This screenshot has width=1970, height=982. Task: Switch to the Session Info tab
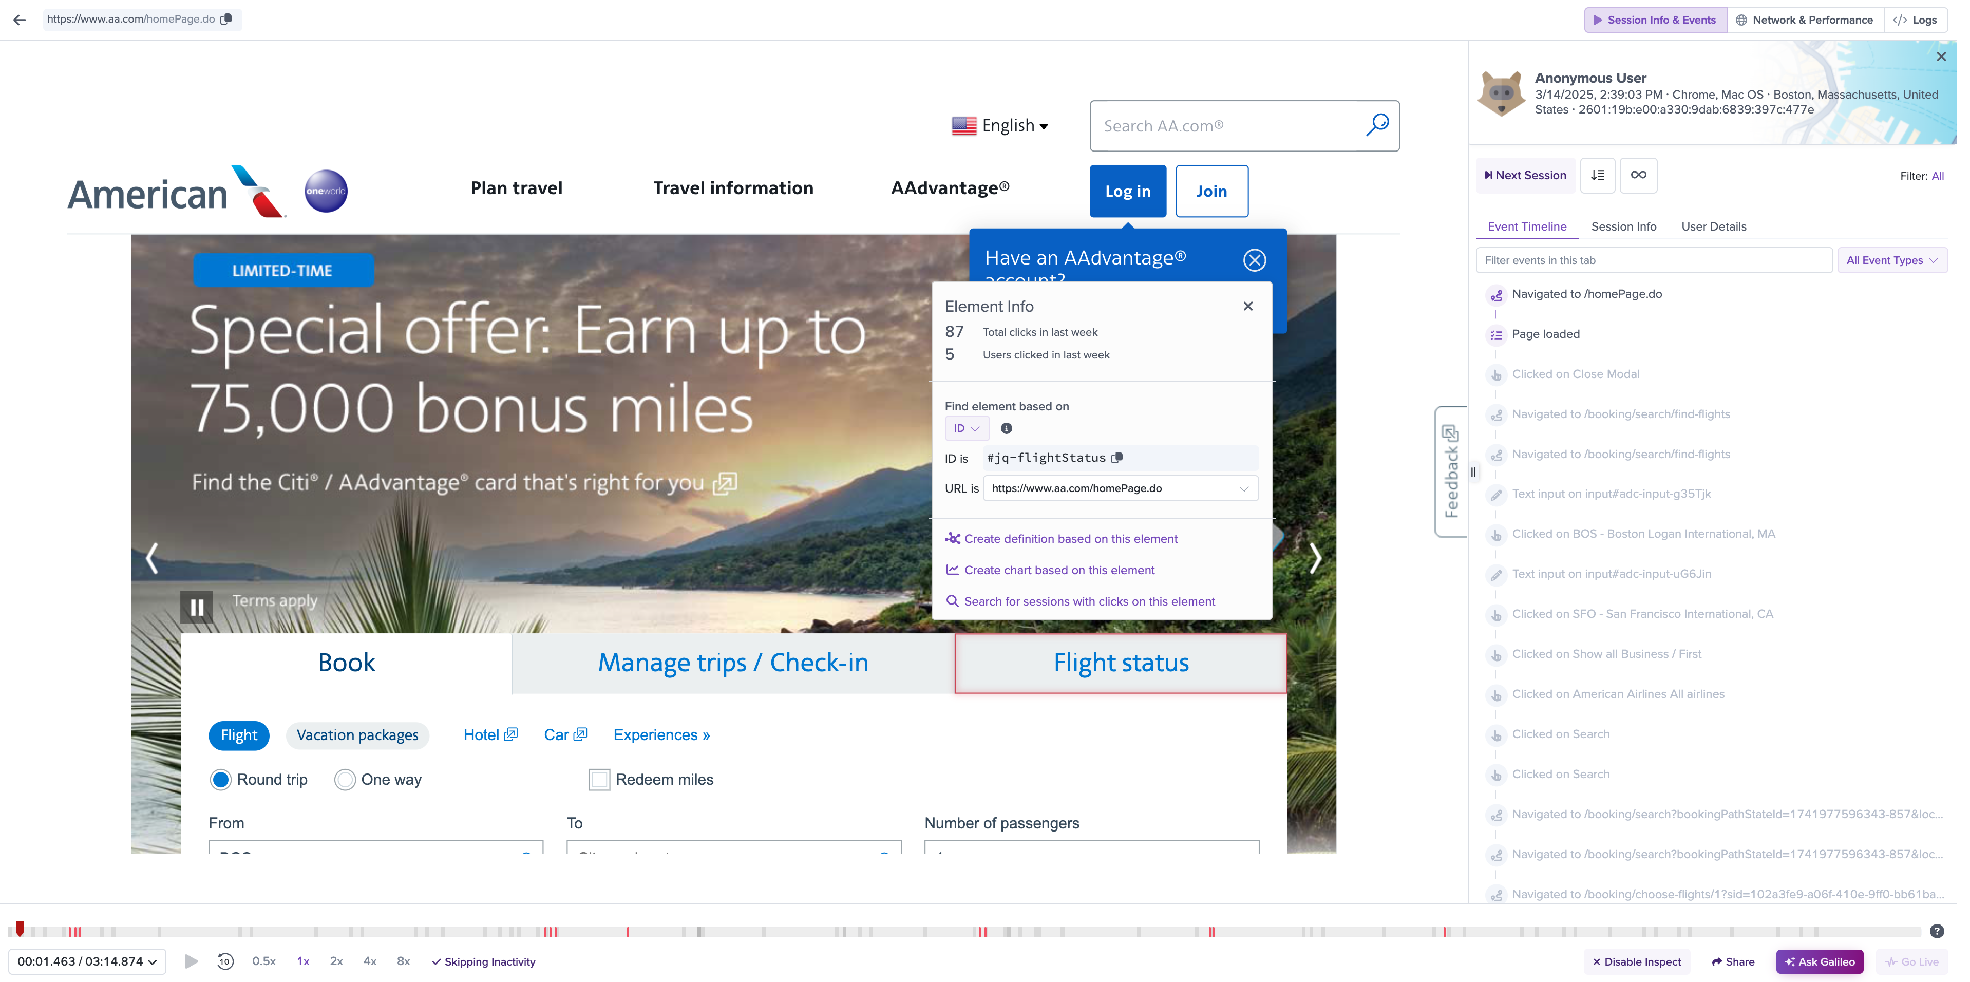click(1623, 226)
